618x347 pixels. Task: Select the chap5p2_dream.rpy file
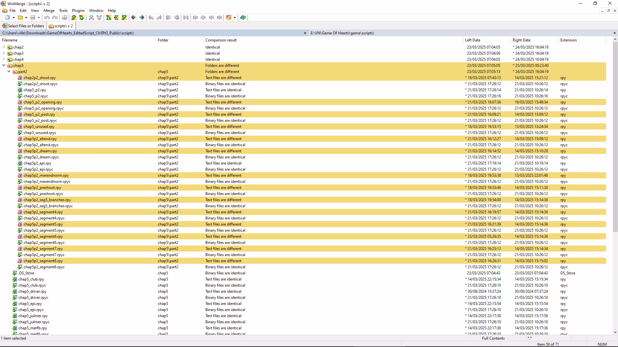(40, 151)
